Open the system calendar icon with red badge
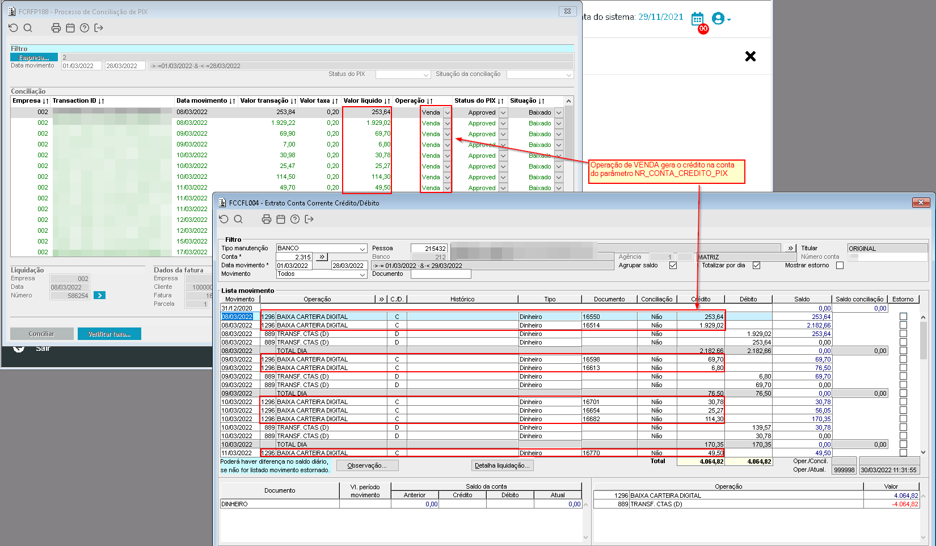Screen dimensions: 936x546 coord(698,20)
